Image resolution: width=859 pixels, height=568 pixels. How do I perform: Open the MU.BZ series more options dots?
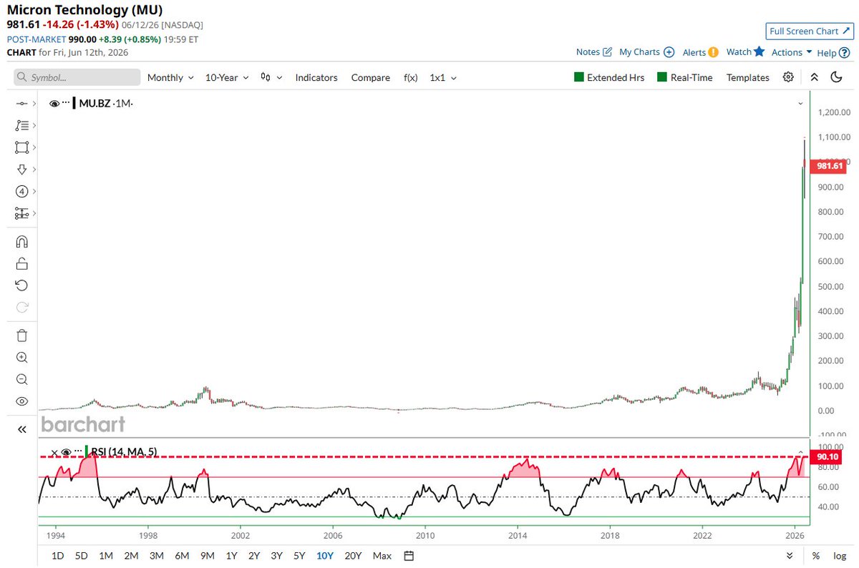[66, 103]
